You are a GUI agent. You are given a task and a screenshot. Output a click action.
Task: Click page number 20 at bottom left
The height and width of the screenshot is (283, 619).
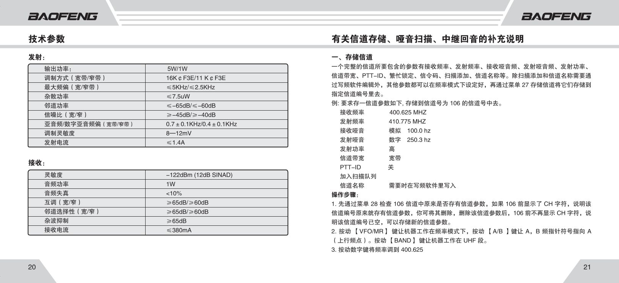point(32,267)
